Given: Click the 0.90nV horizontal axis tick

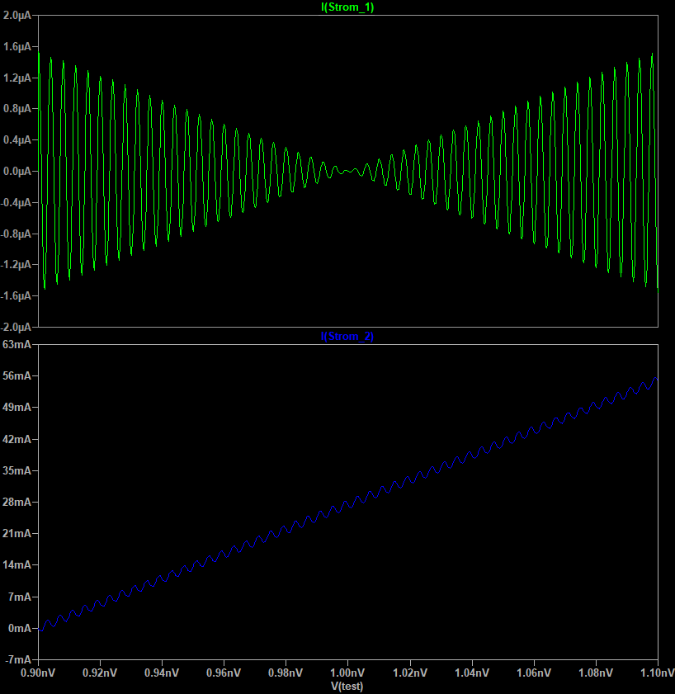Looking at the screenshot, I should (x=38, y=673).
